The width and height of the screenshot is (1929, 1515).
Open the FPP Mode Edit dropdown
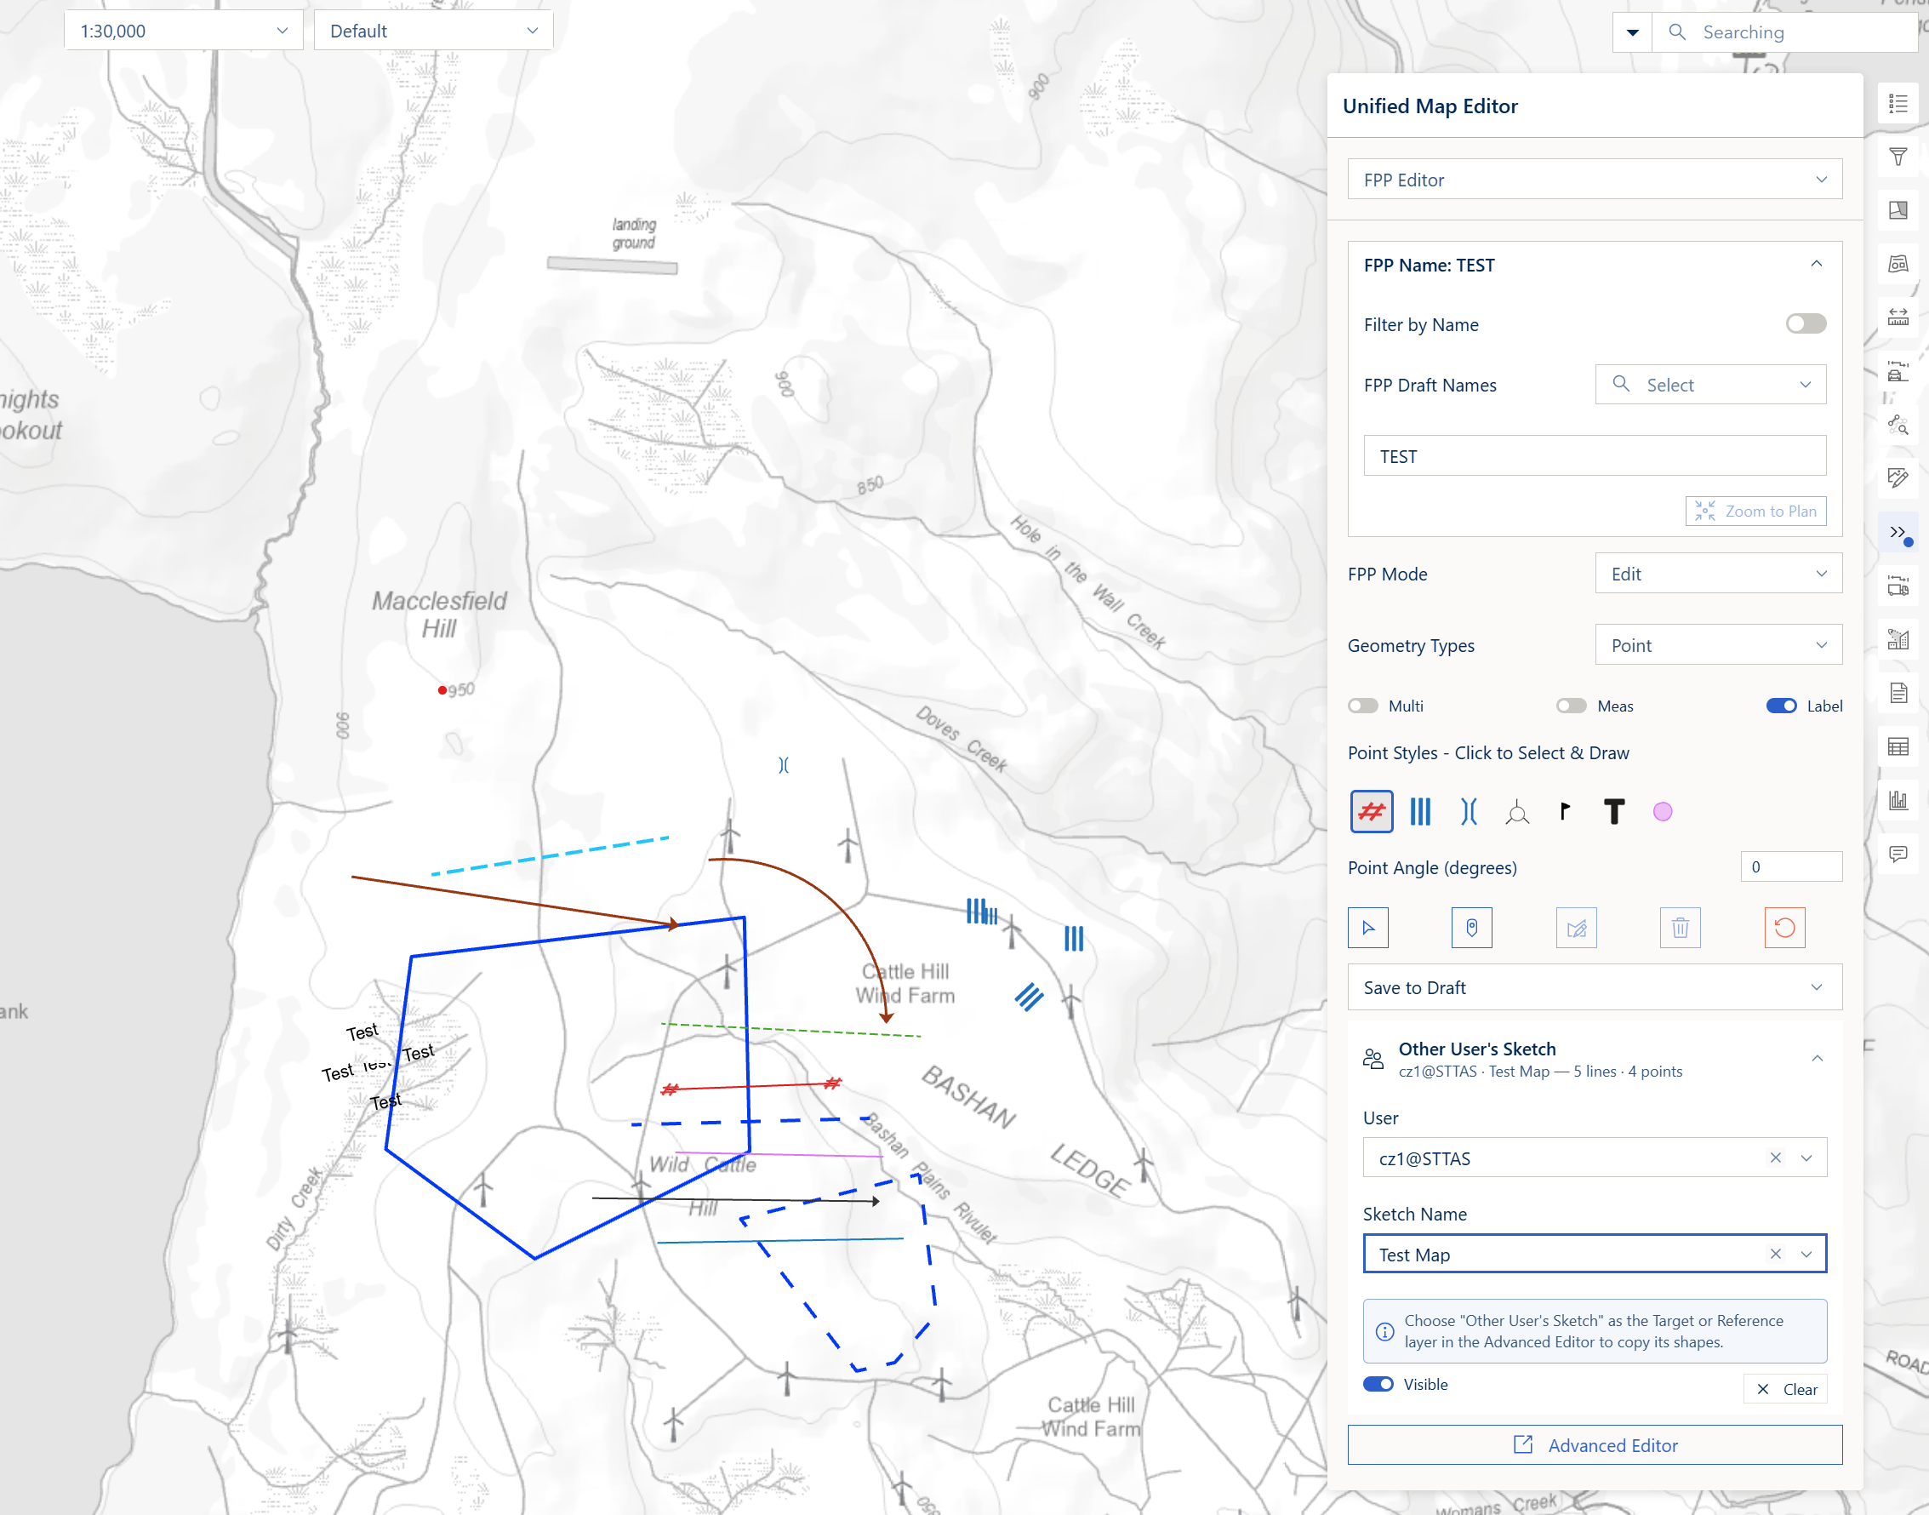tap(1718, 574)
